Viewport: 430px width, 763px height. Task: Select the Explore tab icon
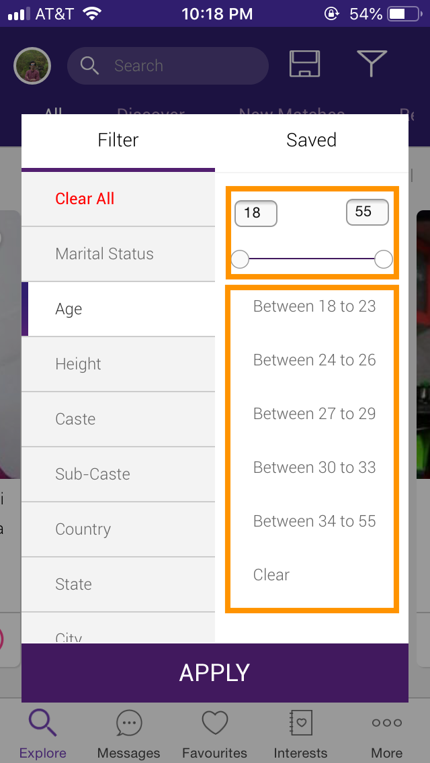click(42, 723)
